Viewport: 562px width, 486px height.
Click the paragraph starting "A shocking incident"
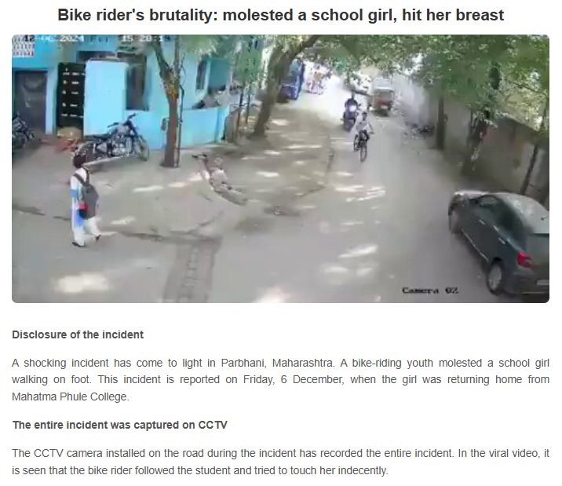pos(281,380)
